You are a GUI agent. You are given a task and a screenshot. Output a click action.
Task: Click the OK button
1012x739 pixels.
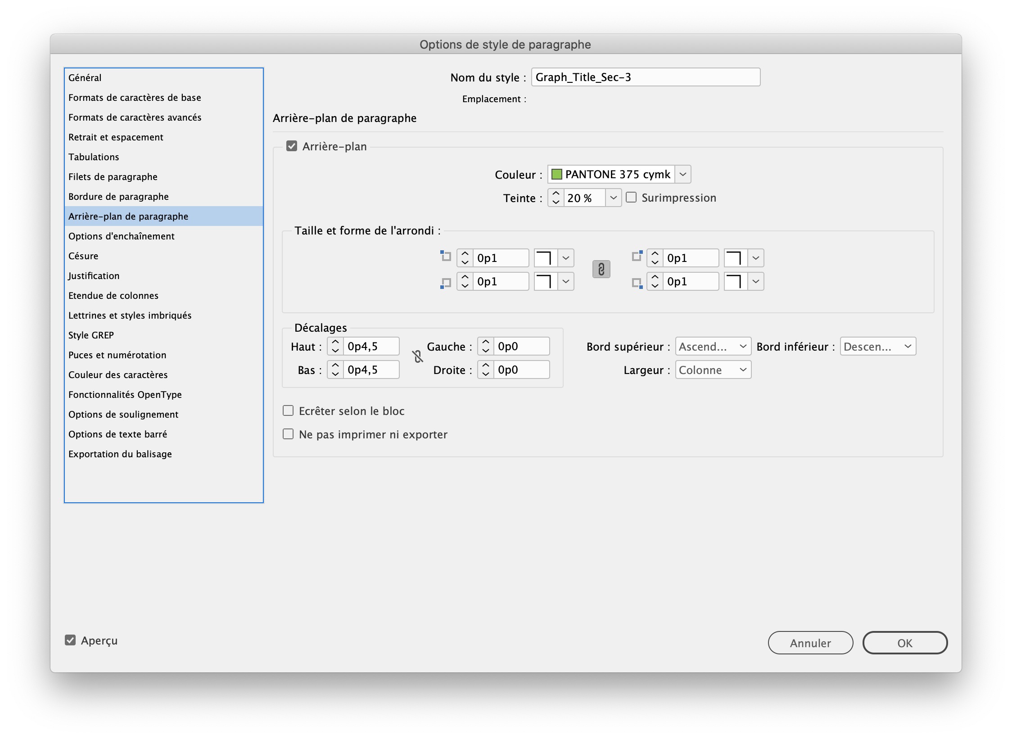904,643
